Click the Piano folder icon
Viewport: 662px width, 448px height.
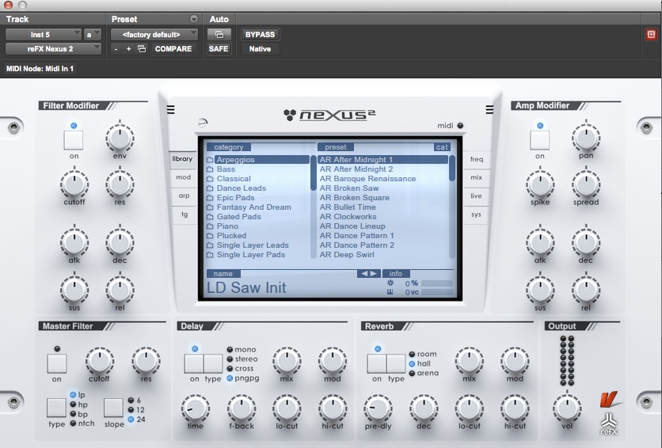(210, 226)
